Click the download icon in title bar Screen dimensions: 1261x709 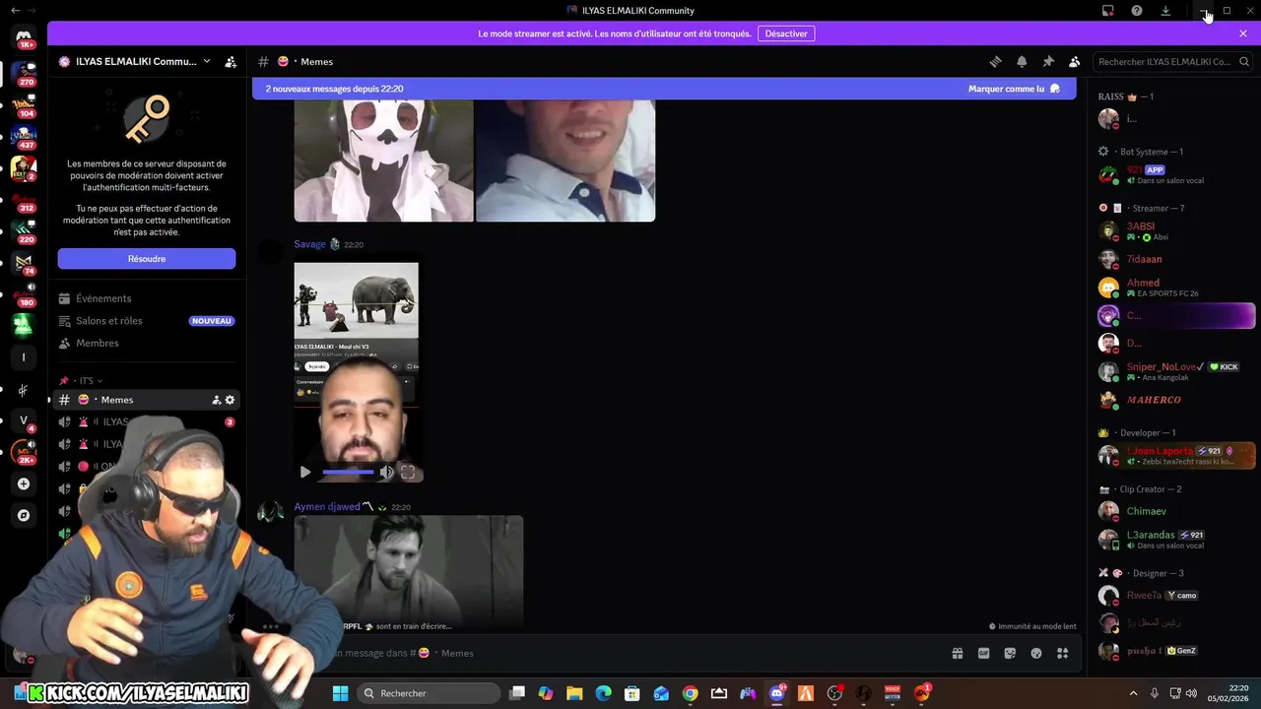pos(1165,11)
